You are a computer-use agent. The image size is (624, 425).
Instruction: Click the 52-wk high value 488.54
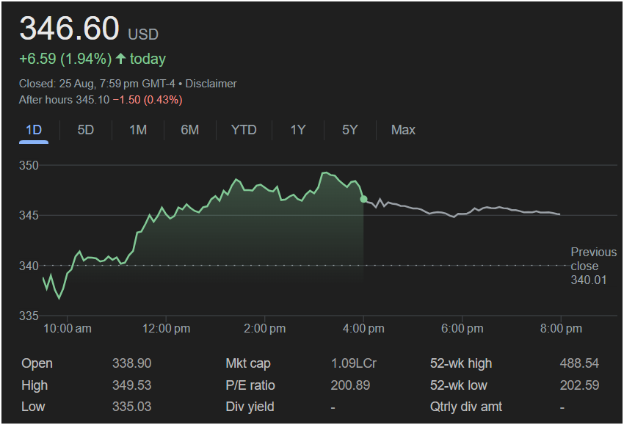[579, 363]
